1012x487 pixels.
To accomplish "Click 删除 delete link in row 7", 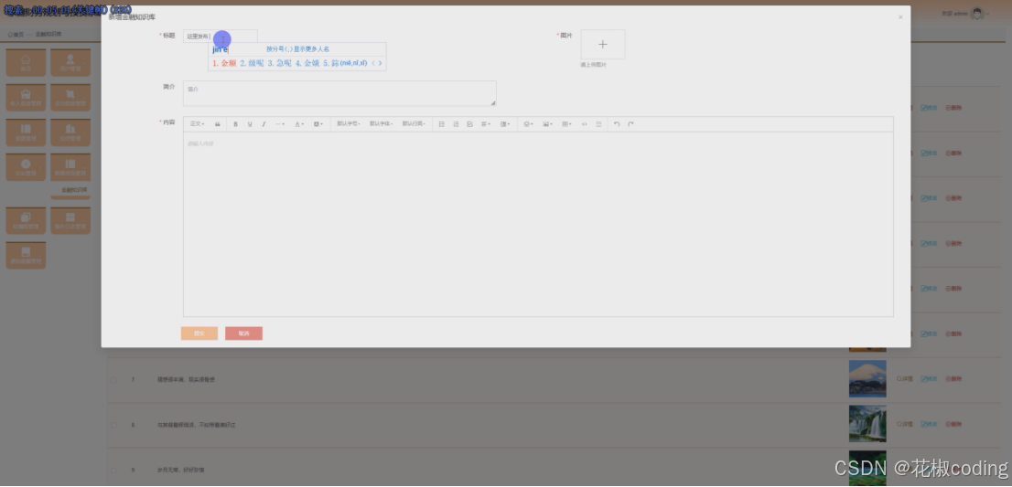I will pyautogui.click(x=953, y=379).
